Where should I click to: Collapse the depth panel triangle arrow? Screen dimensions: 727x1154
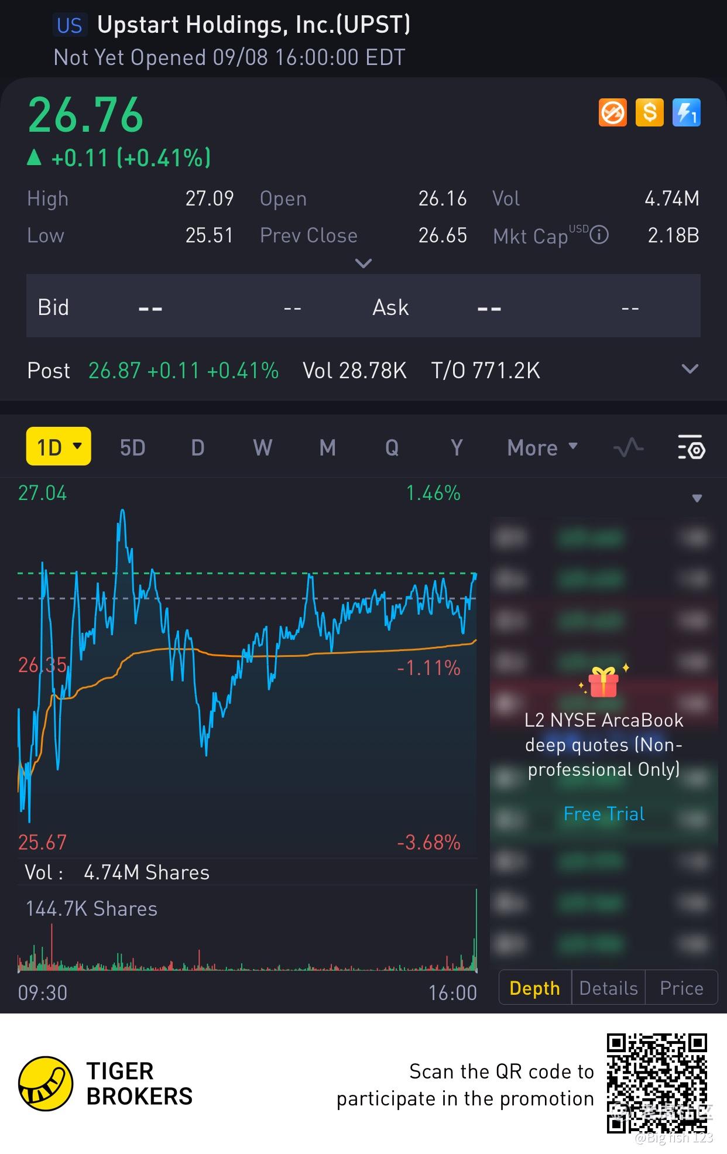coord(697,499)
